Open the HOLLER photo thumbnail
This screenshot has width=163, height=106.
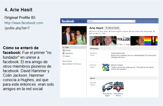pyautogui.click(x=123, y=41)
